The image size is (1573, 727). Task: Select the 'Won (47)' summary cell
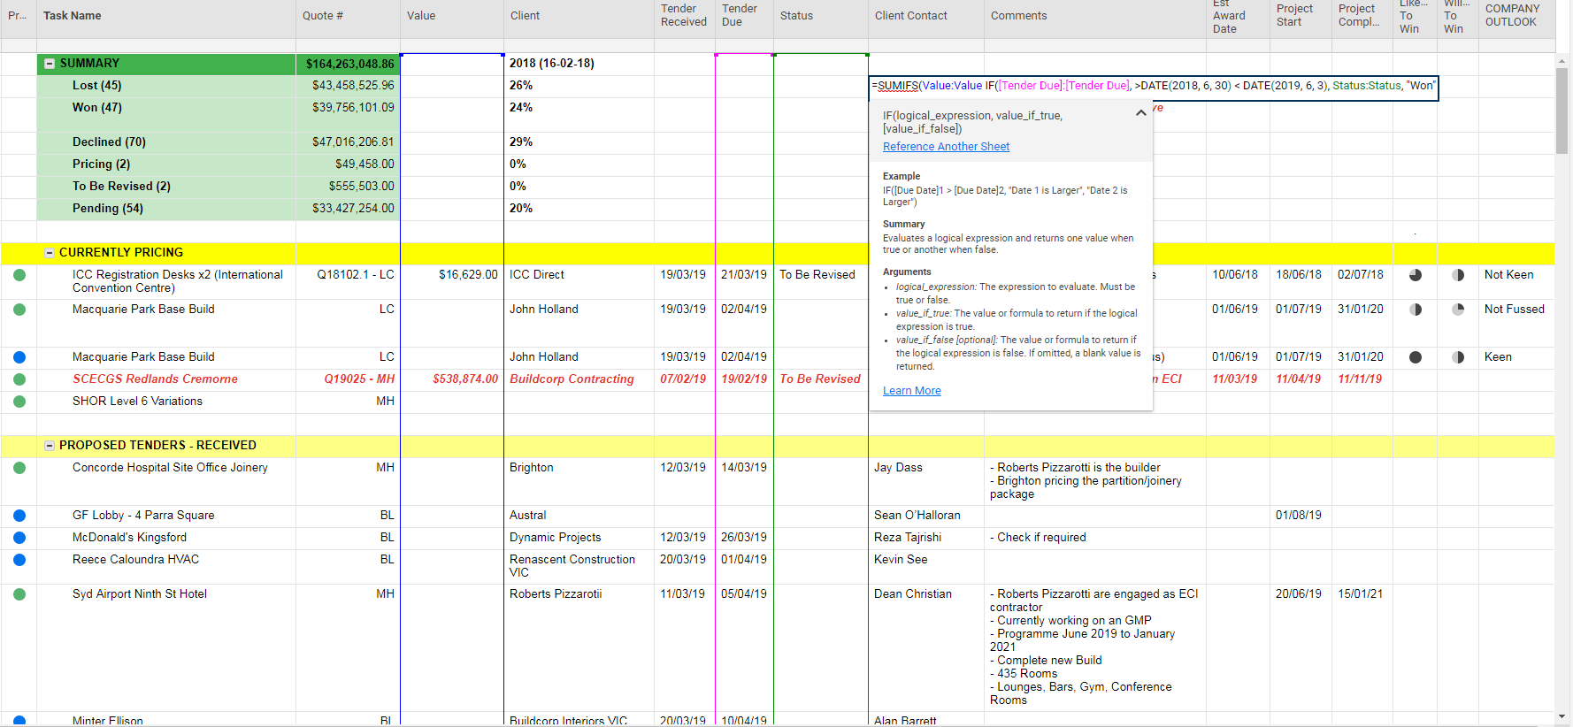[x=166, y=114]
